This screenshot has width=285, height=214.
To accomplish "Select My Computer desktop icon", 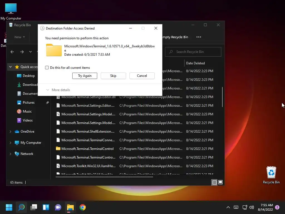I will point(11,11).
